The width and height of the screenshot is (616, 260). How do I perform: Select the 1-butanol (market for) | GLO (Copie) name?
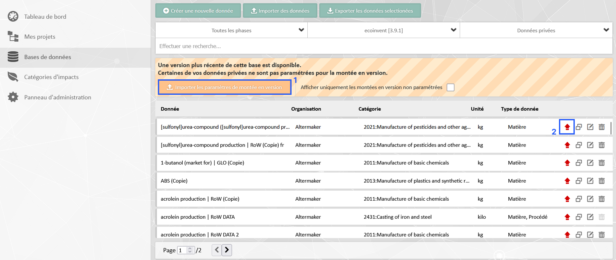point(202,163)
